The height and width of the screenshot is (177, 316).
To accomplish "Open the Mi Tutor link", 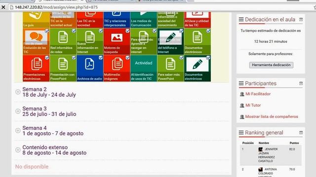I will coord(253,105).
